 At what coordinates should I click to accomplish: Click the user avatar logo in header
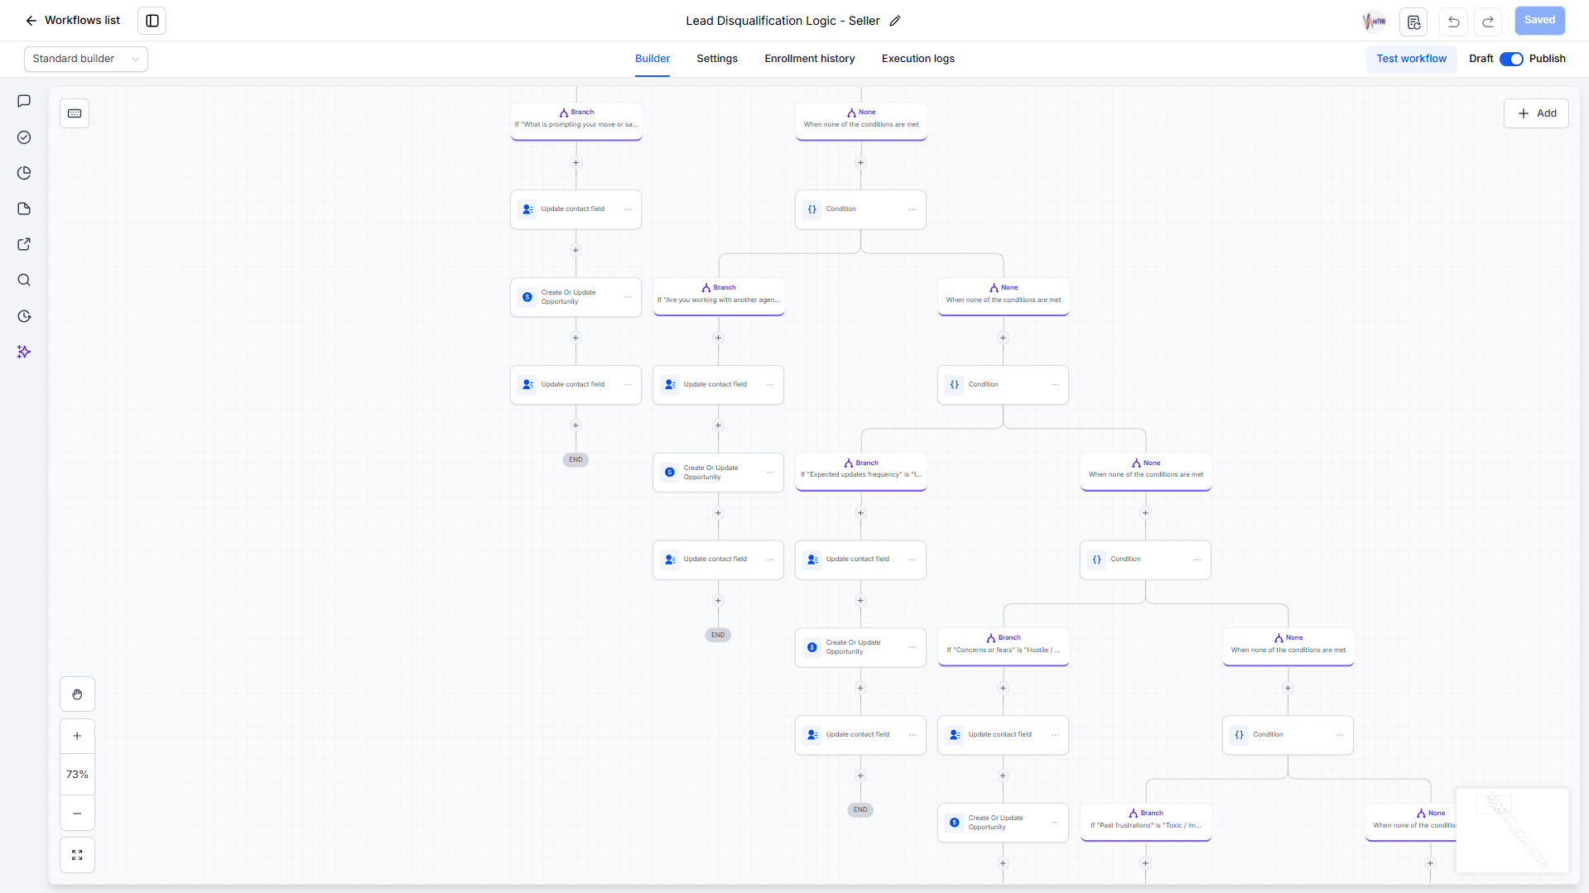1374,22
